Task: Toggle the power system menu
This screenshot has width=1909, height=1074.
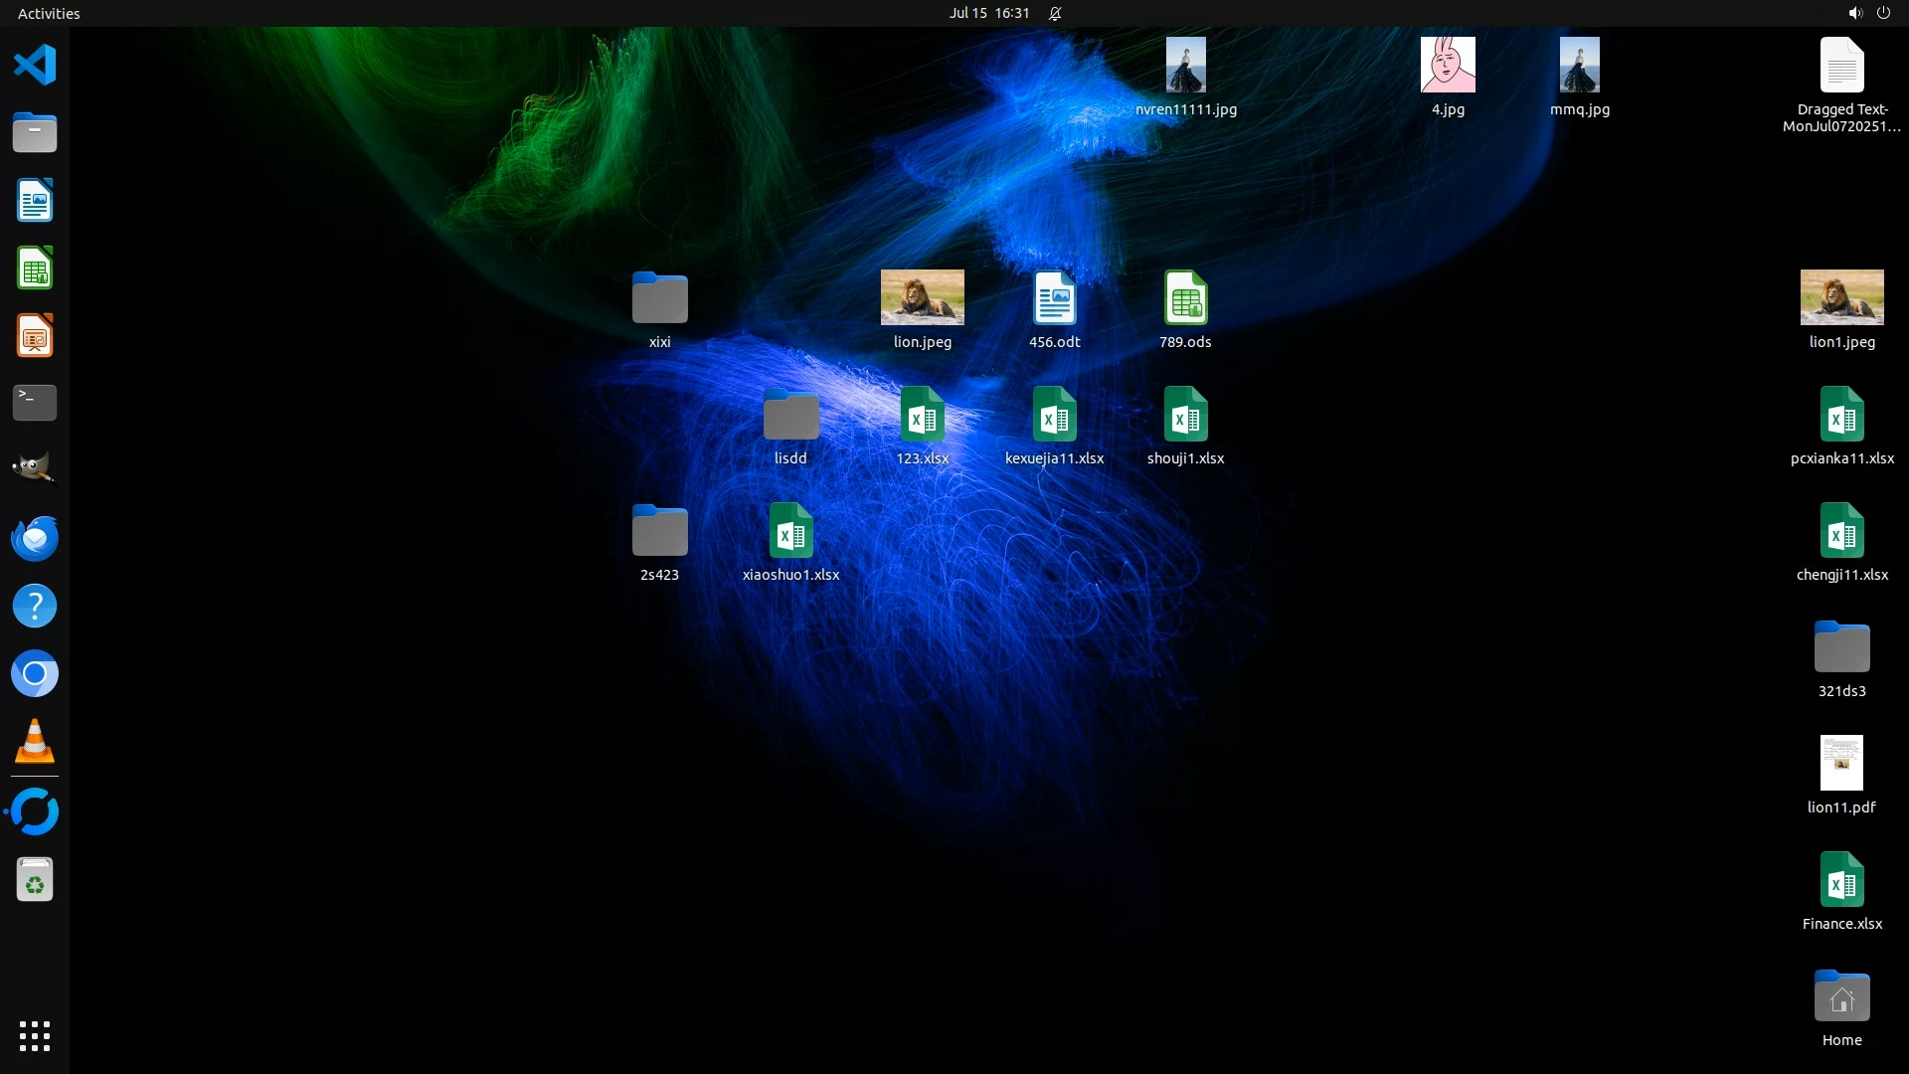Action: point(1883,13)
